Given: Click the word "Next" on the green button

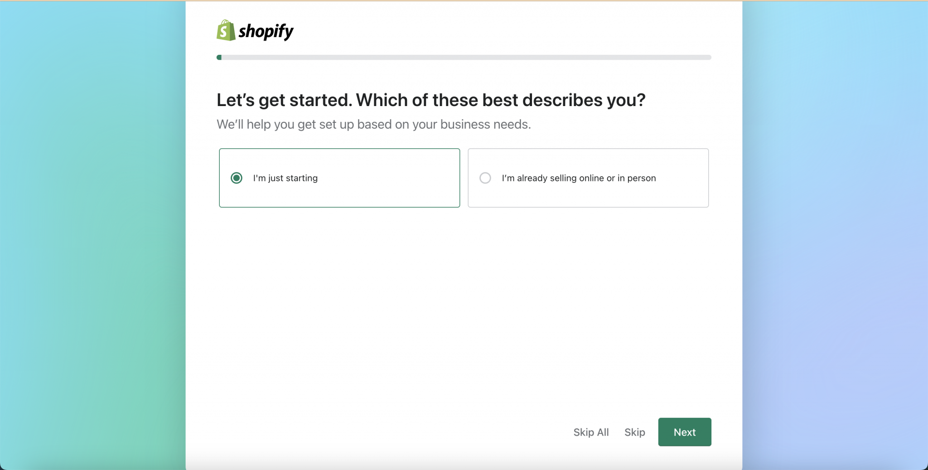Looking at the screenshot, I should 684,432.
